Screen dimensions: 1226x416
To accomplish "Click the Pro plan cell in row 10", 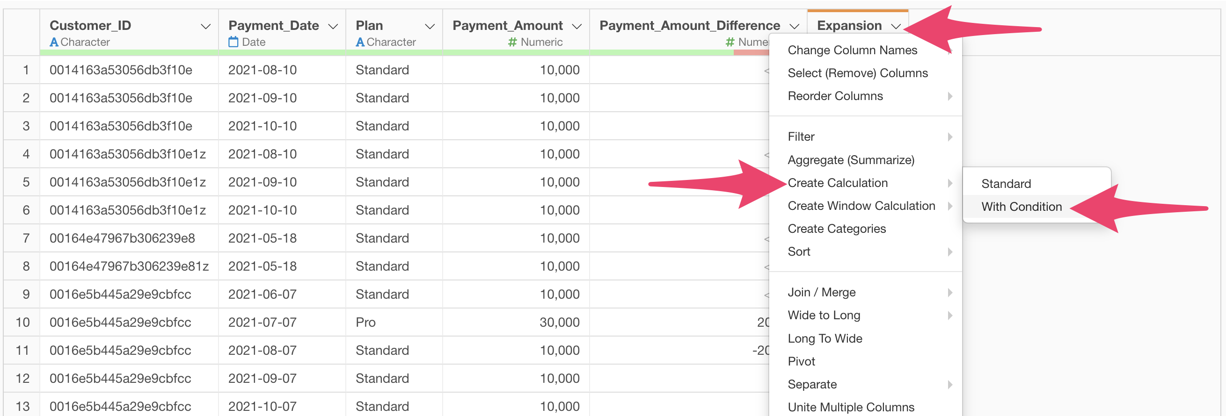I will 365,323.
